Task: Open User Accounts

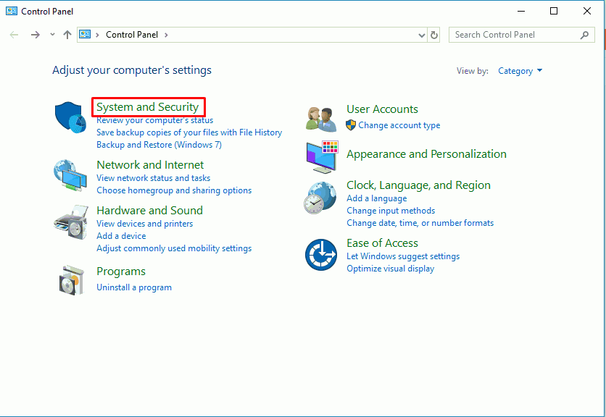Action: 382,109
